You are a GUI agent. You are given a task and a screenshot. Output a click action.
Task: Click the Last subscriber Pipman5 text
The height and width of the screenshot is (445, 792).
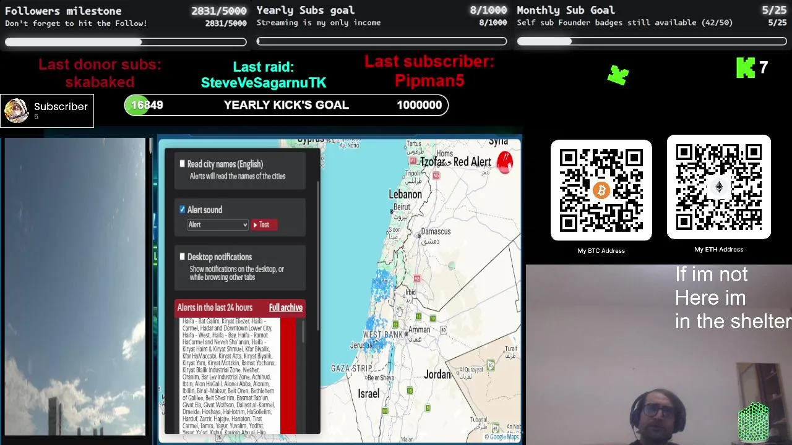point(429,71)
